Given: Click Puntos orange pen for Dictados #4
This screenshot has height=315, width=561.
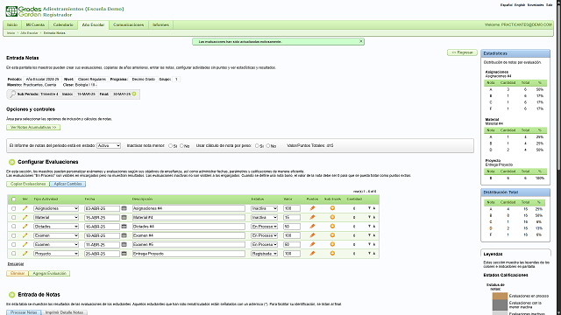Looking at the screenshot, I should click(312, 227).
